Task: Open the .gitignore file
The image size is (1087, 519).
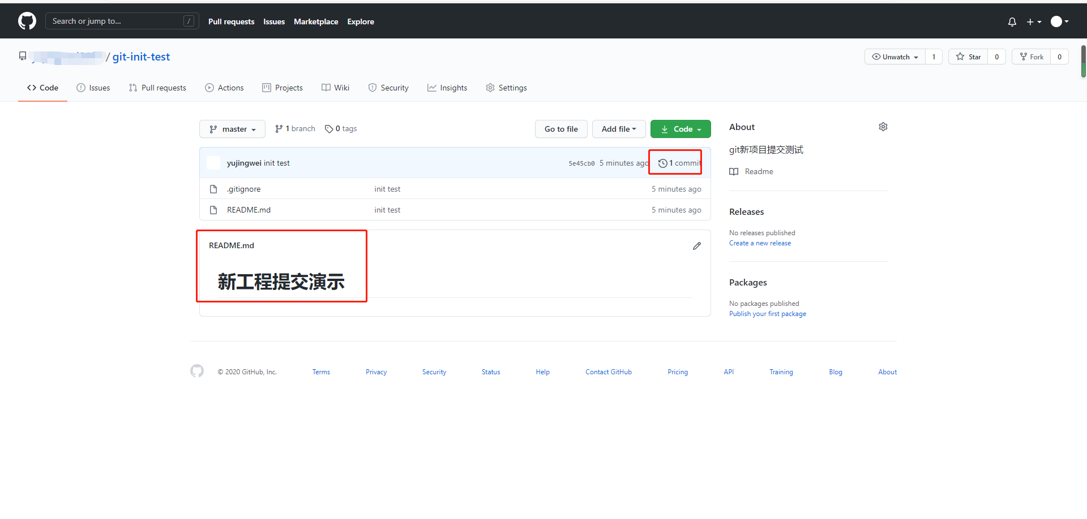Action: pyautogui.click(x=244, y=189)
